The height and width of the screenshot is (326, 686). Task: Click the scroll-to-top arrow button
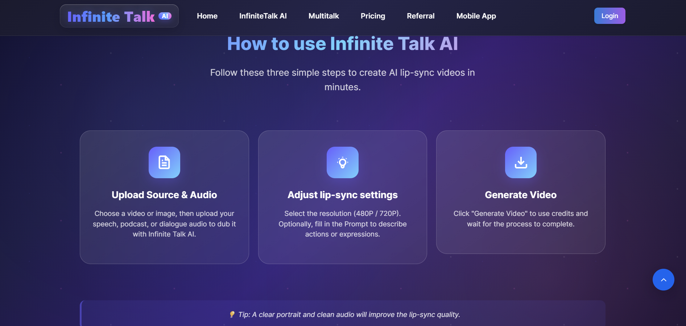tap(663, 280)
